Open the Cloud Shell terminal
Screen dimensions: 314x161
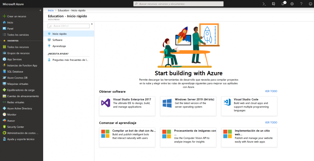264,4
